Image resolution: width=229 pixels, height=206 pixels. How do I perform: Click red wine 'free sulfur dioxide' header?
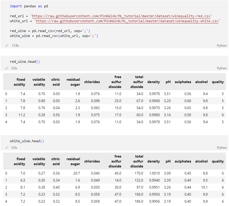click(115, 82)
